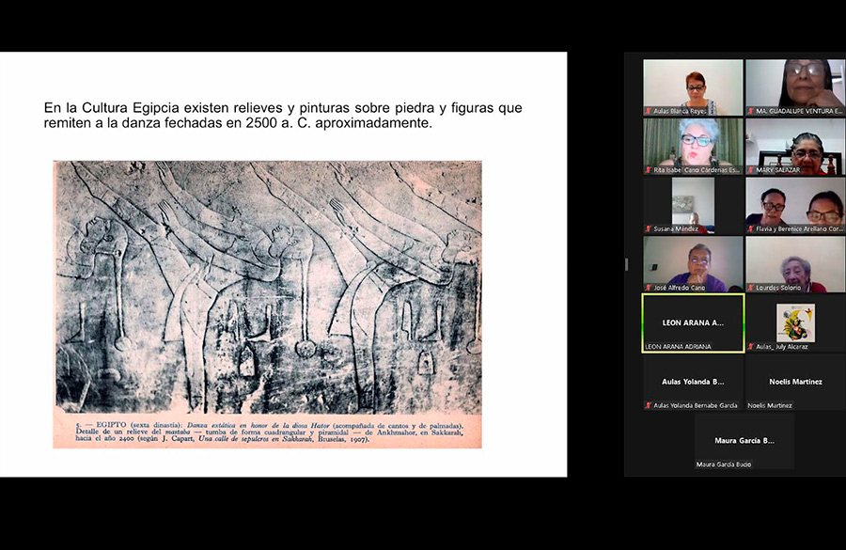Click muted mic icon beside MA. GUADALUPE VENTURA
This screenshot has height=550, width=846.
coord(750,111)
